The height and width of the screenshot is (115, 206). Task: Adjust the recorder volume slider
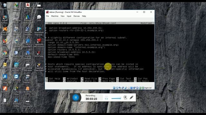(x=116, y=98)
